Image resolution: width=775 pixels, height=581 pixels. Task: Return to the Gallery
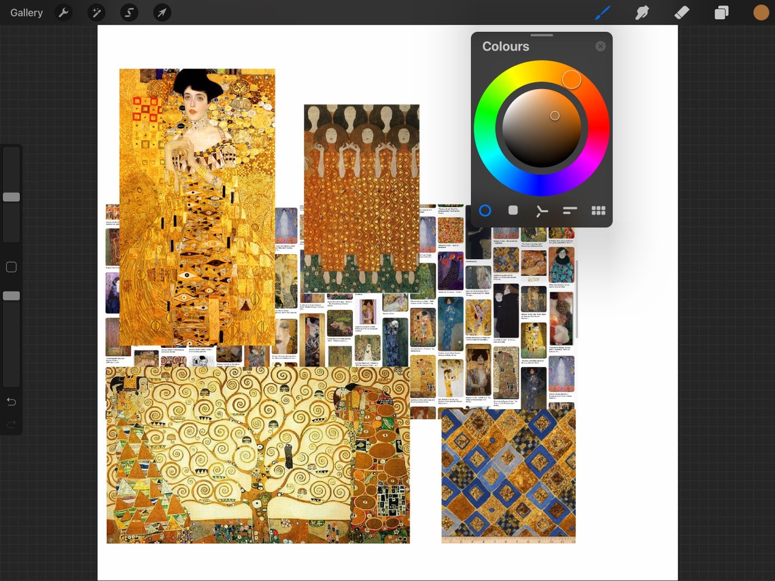pos(26,12)
